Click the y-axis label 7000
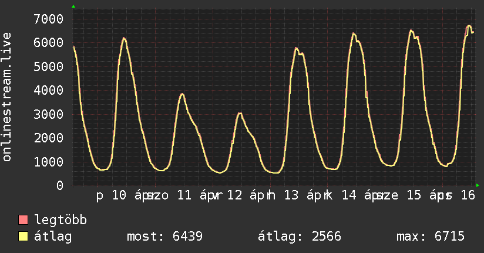 click(x=49, y=19)
